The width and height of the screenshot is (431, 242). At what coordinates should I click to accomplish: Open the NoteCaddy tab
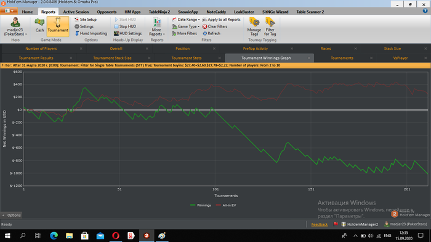point(216,12)
